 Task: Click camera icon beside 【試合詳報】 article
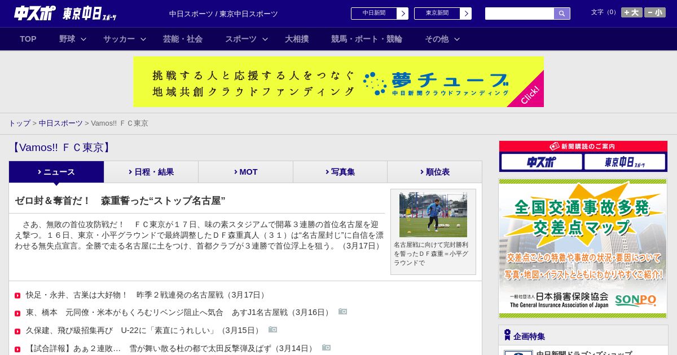[326, 348]
